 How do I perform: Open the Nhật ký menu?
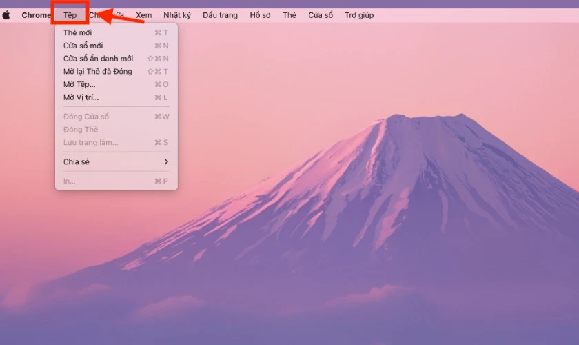click(x=177, y=15)
